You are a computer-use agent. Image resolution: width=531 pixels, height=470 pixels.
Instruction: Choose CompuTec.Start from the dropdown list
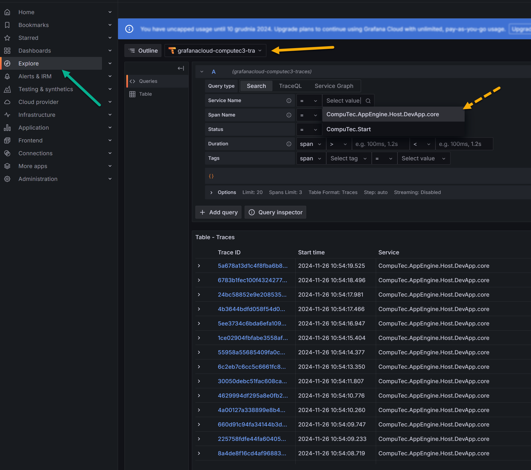tap(393, 129)
